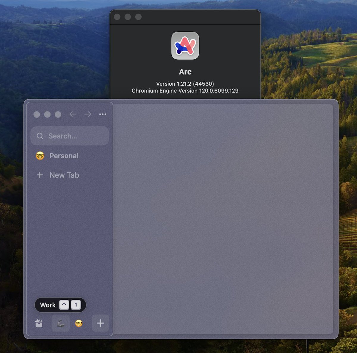Screen dimensions: 357x353
Task: Close the Arc browser window
Action: pos(37,114)
